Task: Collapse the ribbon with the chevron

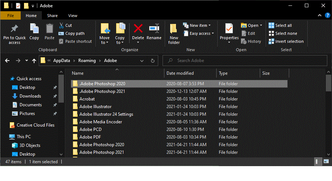Action: [x=320, y=15]
